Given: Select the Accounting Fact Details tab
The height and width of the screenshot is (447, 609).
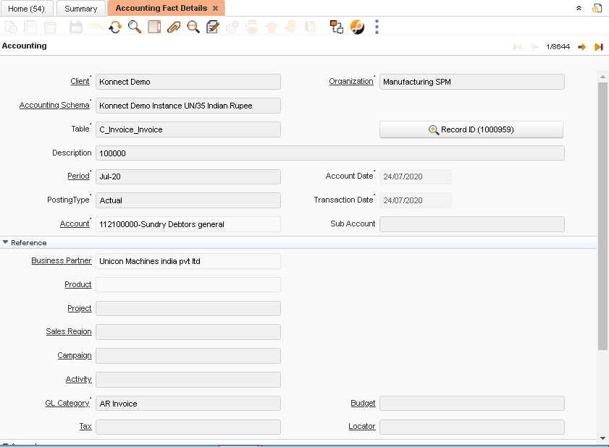Looking at the screenshot, I should click(x=161, y=8).
